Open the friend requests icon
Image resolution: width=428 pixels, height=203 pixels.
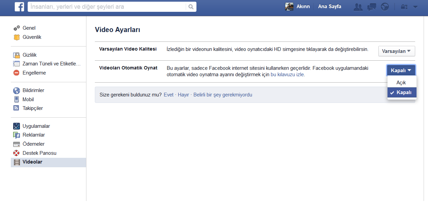pos(358,7)
